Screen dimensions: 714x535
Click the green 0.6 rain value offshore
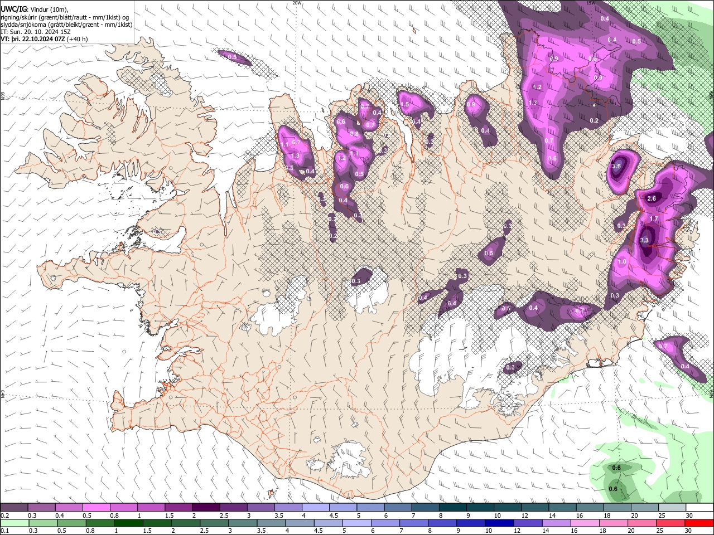(x=613, y=489)
